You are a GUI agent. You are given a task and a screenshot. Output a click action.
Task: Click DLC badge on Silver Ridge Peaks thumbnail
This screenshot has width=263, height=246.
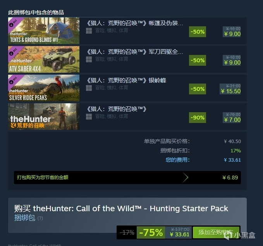13,80
